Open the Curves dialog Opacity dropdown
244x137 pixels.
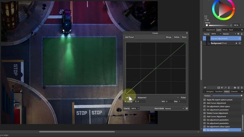point(135,108)
